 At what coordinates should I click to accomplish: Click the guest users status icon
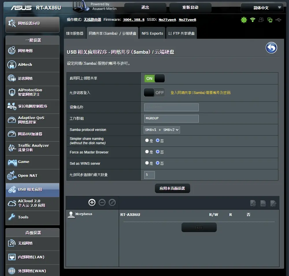(261, 20)
